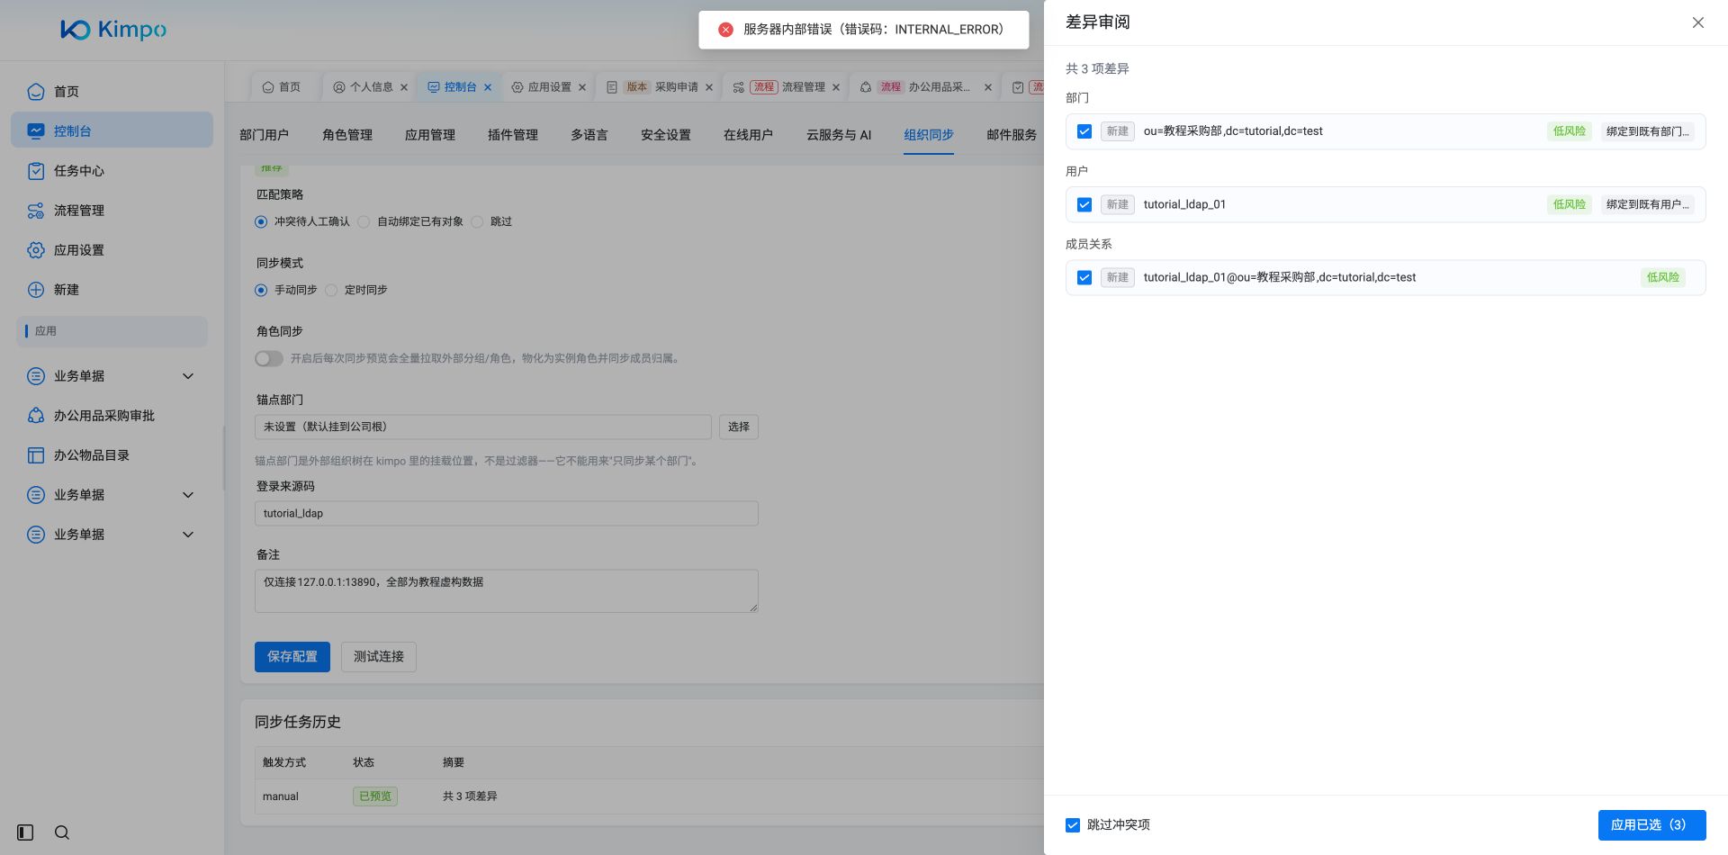Close the 采购申请 tab
Viewport: 1728px width, 855px height.
tap(709, 87)
